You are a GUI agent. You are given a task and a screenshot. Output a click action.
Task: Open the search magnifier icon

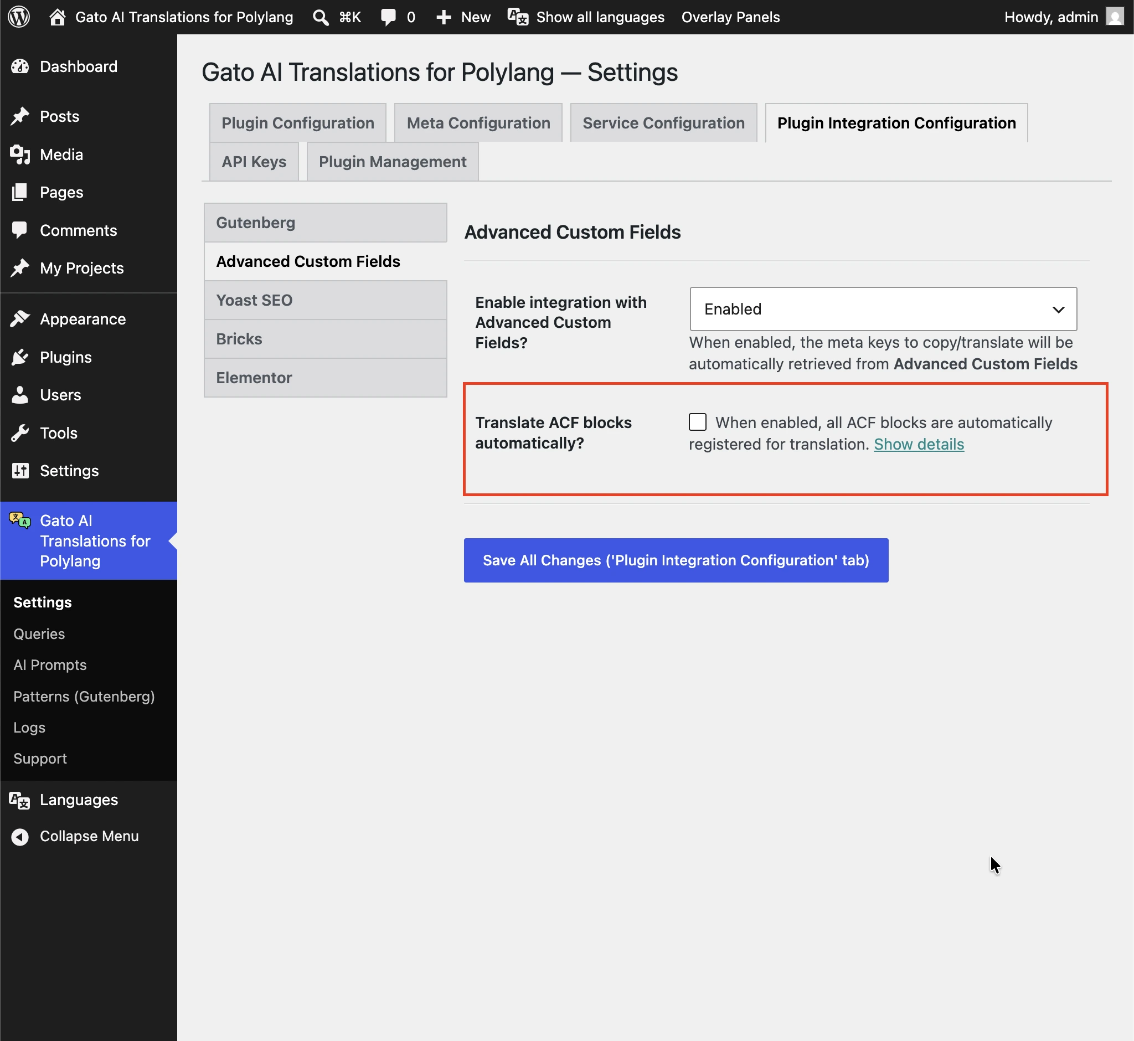point(321,17)
